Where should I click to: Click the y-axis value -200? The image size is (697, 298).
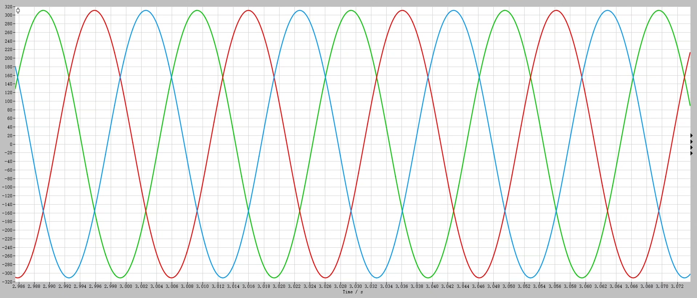pos(7,230)
